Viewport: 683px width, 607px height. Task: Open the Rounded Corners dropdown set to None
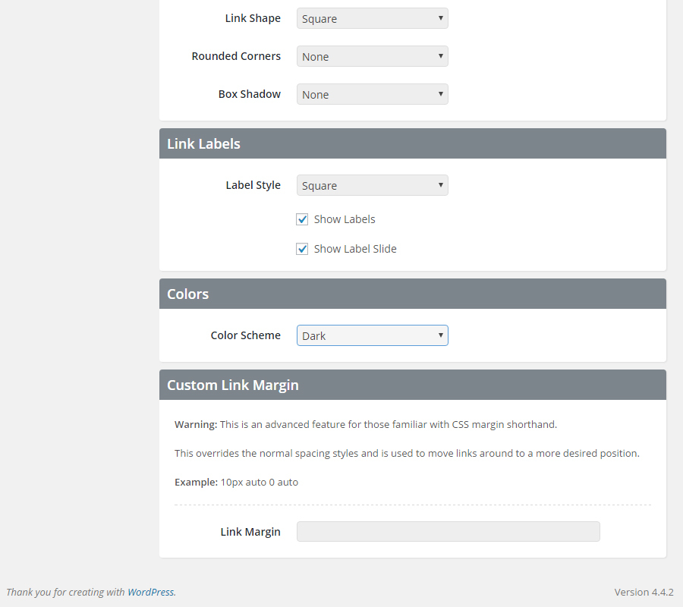pyautogui.click(x=372, y=56)
